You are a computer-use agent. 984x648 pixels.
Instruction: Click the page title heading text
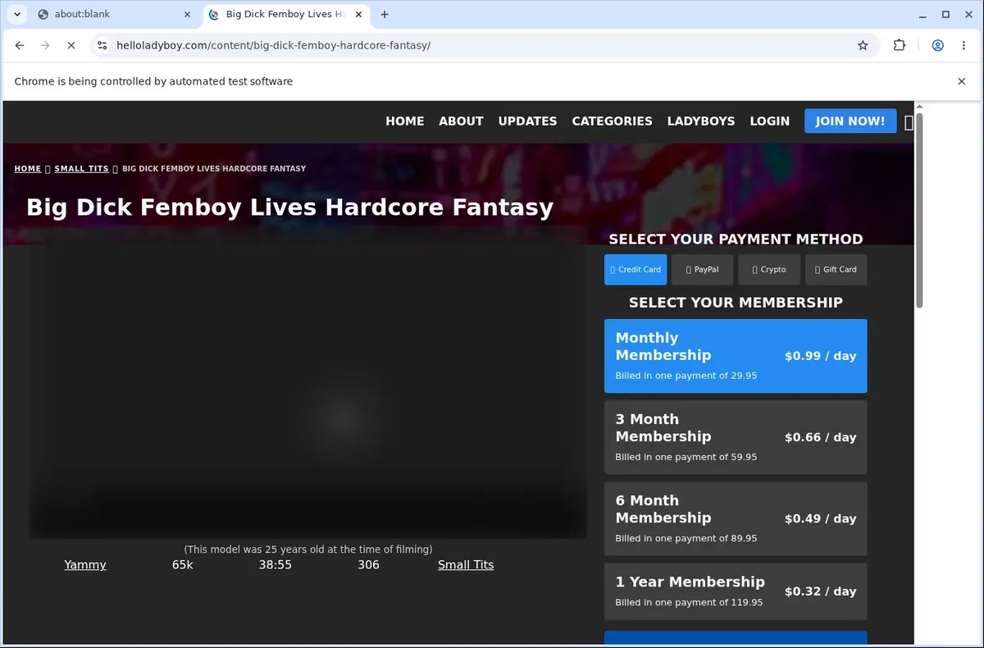(x=289, y=207)
